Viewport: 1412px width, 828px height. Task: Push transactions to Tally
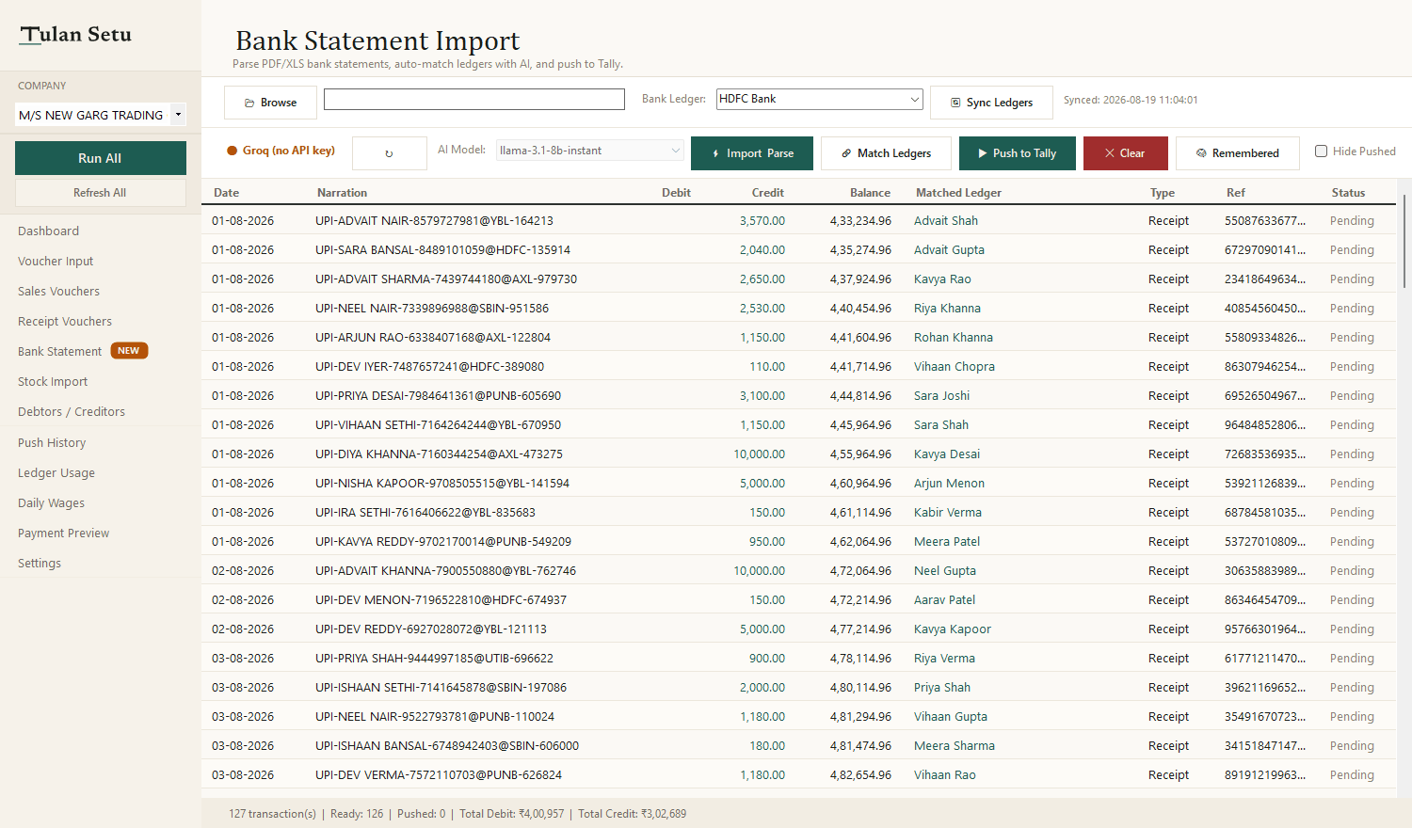tap(1018, 153)
